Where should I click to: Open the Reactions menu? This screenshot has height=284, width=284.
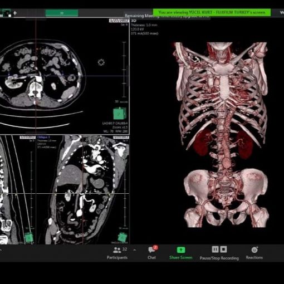(254, 253)
